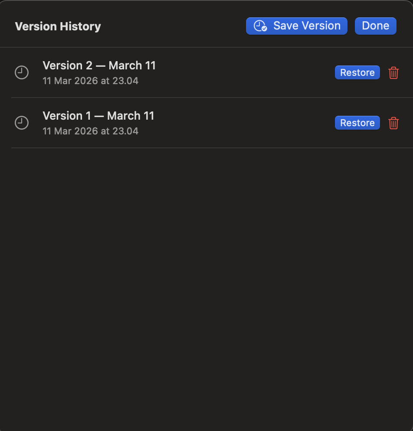
Task: Delete Version 2 using its red trash icon
Action: click(393, 72)
